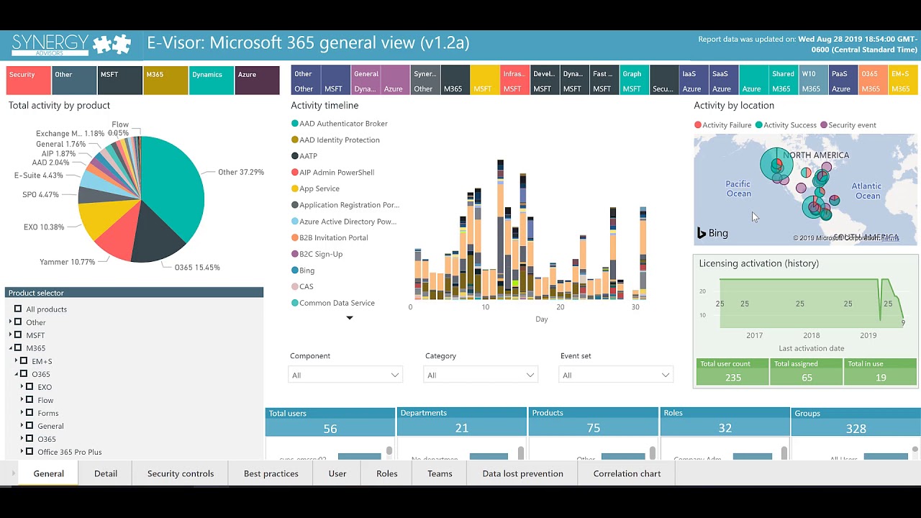Expand the General tree node
This screenshot has width=921, height=518.
point(22,426)
